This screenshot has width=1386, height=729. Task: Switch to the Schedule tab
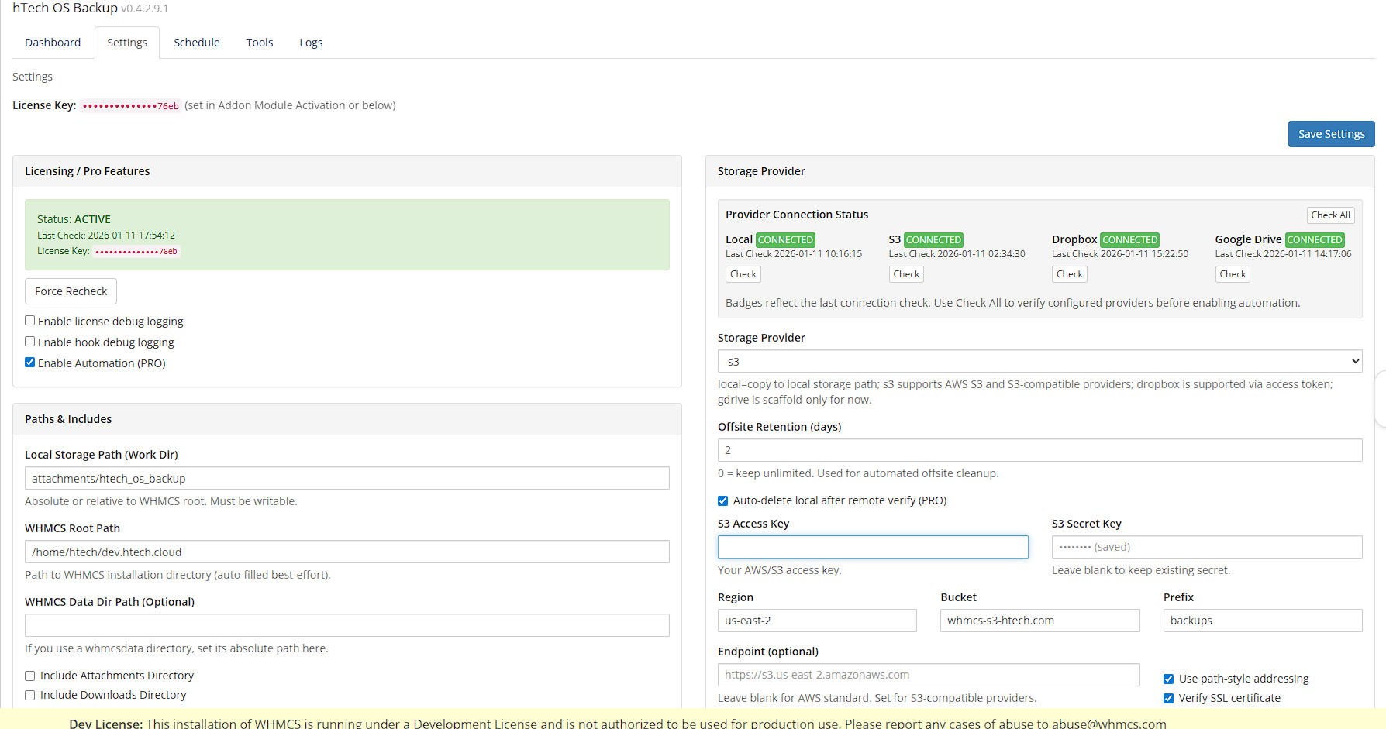196,43
